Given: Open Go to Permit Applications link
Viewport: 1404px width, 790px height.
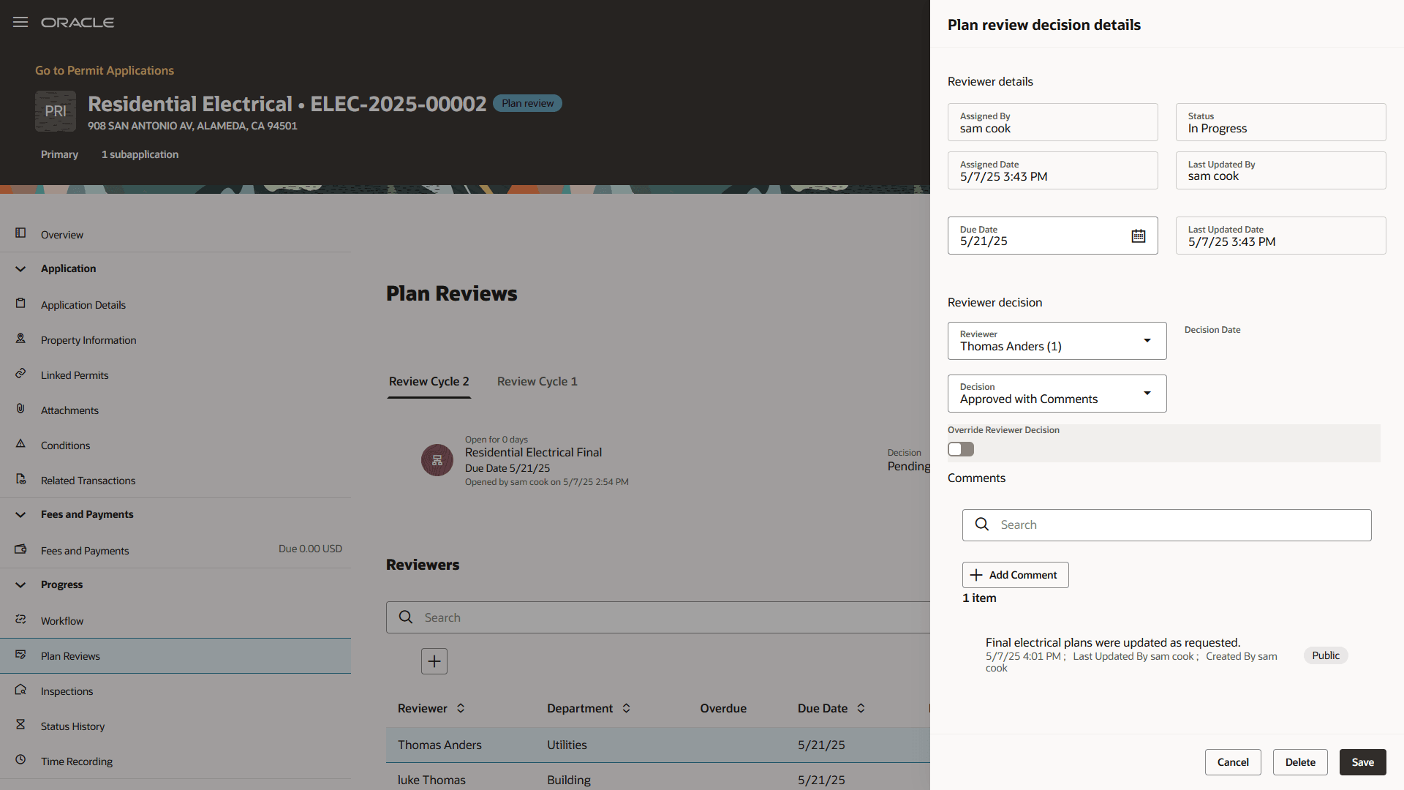Looking at the screenshot, I should 105,70.
